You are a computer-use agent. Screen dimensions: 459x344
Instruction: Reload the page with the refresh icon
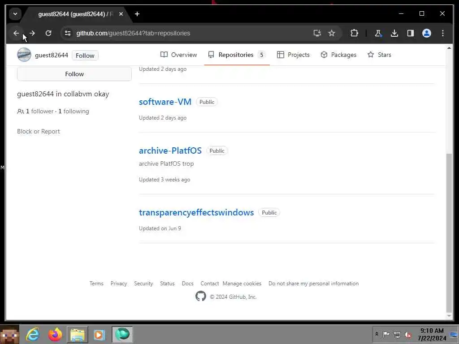coord(48,33)
